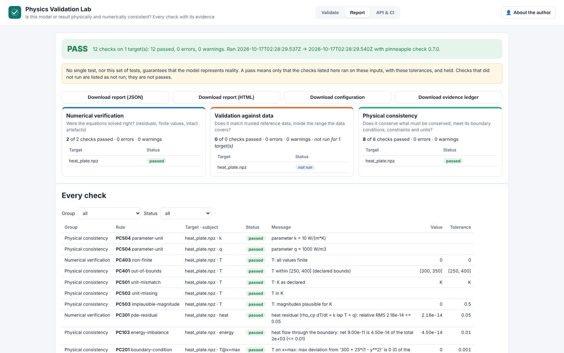Click Download configuration button
The image size is (564, 353).
point(337,97)
